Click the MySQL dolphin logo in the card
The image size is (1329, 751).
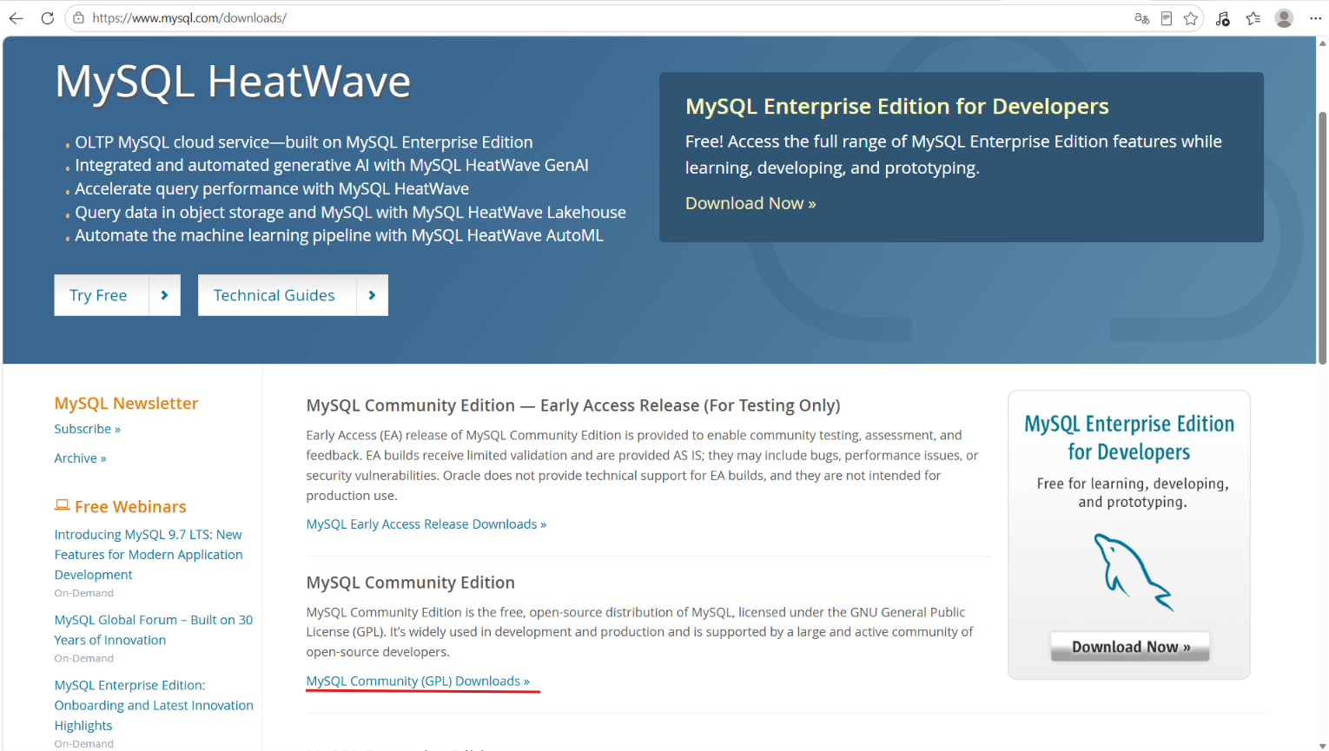[x=1133, y=572]
